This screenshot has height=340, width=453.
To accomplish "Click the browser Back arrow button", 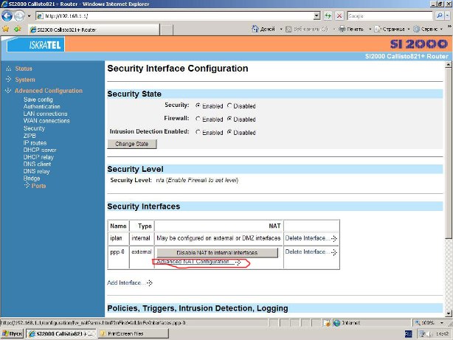I will click(7, 15).
